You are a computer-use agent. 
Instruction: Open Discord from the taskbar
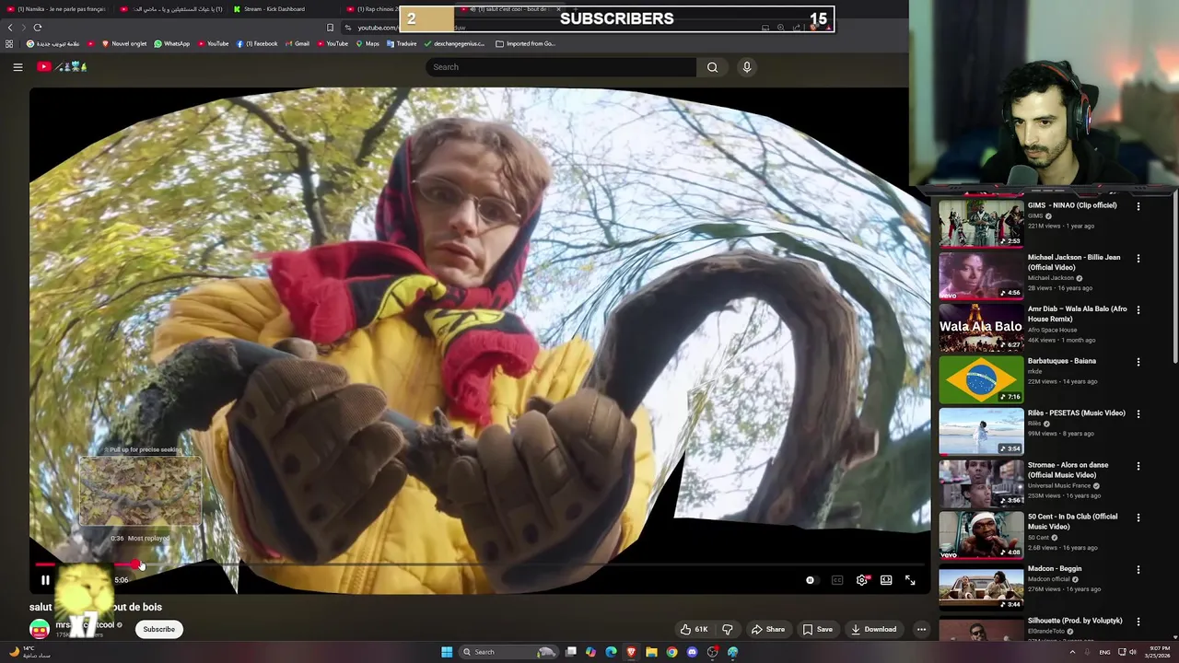click(x=692, y=652)
